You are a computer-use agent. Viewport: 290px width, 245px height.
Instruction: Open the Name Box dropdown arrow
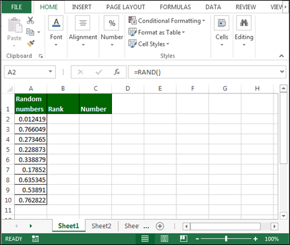pyautogui.click(x=50, y=72)
